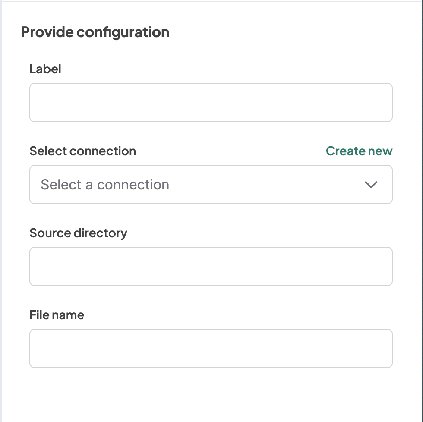423x422 pixels.
Task: Expand the connection dropdown chevron arrow
Action: coord(371,185)
